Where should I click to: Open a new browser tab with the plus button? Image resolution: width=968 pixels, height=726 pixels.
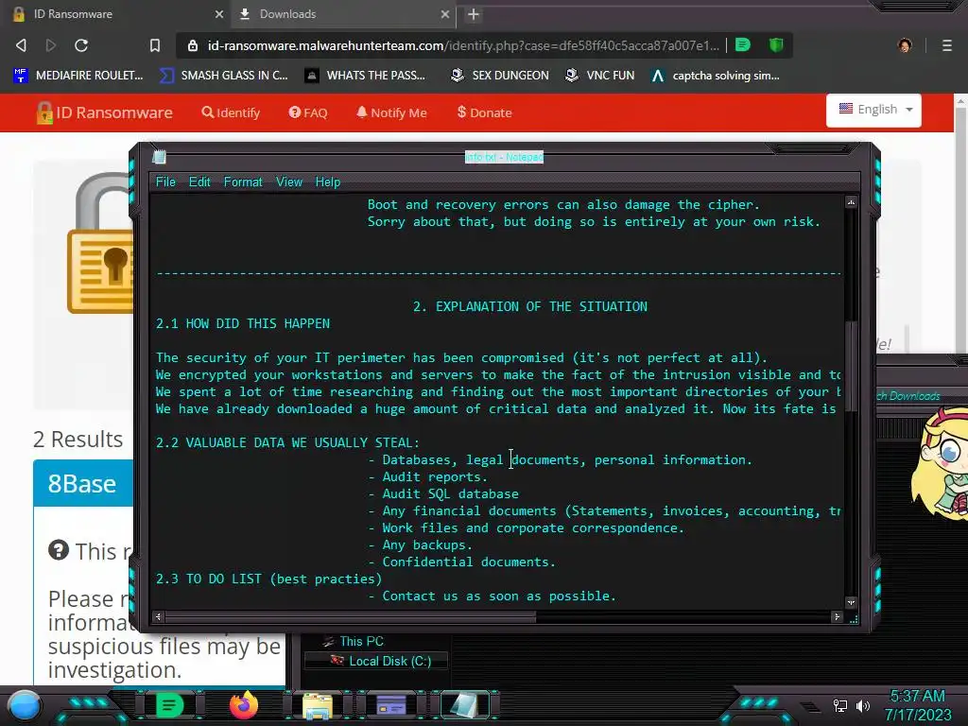[x=474, y=14]
